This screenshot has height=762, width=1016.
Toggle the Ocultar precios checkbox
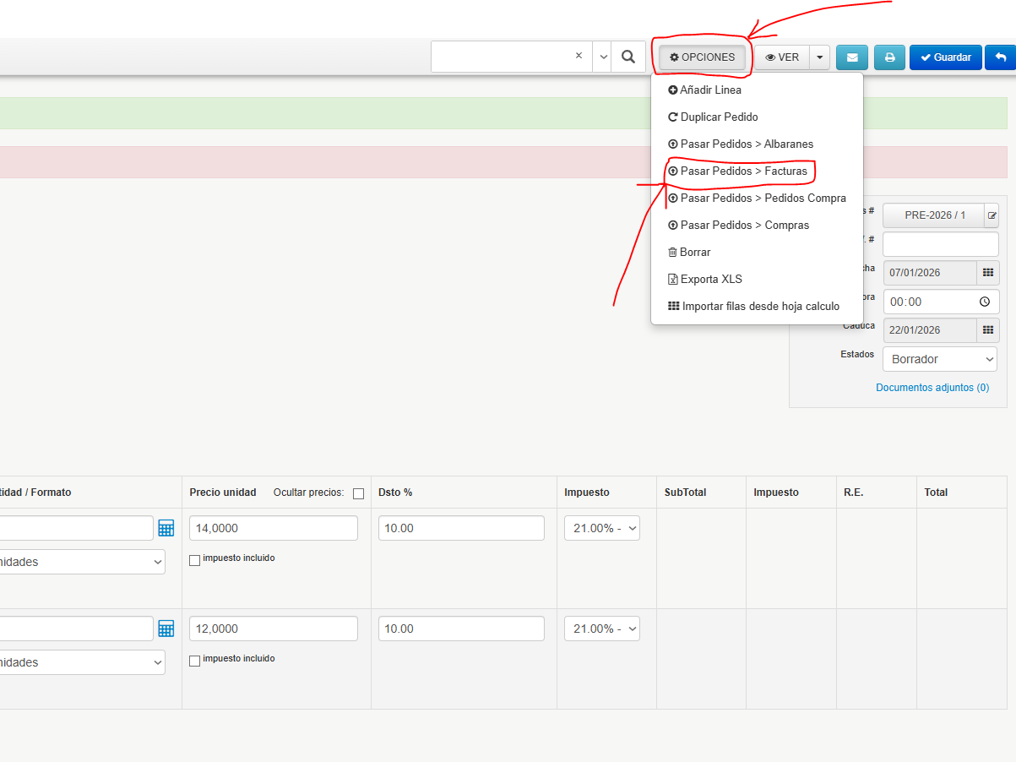[x=358, y=493]
